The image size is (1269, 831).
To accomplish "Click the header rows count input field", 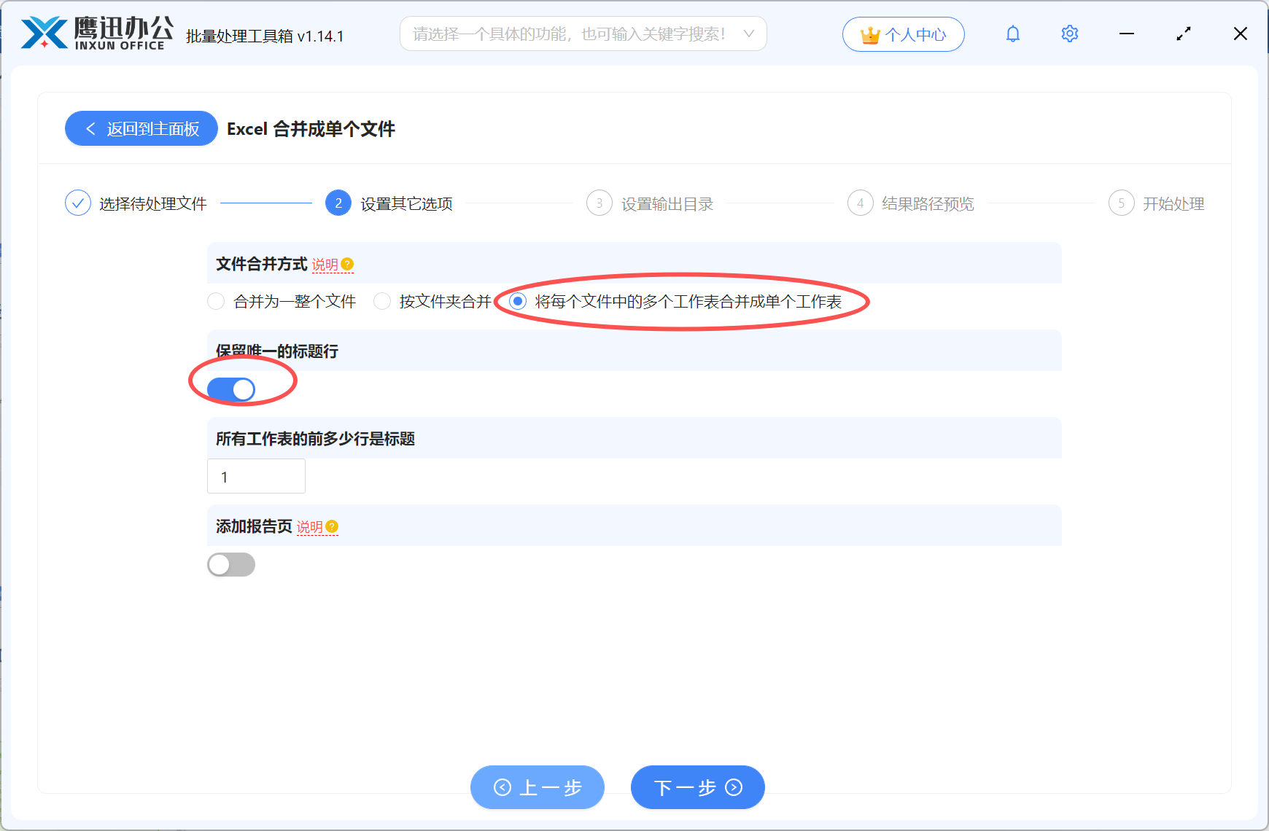I will 256,476.
